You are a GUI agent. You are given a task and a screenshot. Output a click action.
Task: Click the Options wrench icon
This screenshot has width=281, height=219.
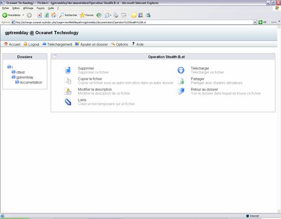(x=113, y=44)
